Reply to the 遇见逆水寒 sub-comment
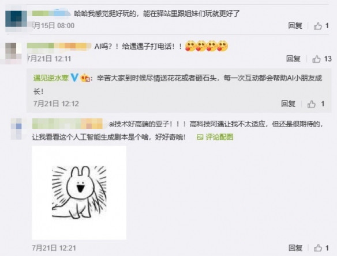The width and height of the screenshot is (337, 256). (x=288, y=104)
